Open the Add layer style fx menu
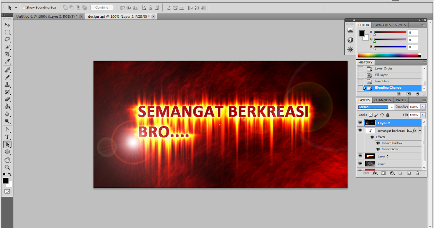The image size is (434, 228). pyautogui.click(x=374, y=173)
